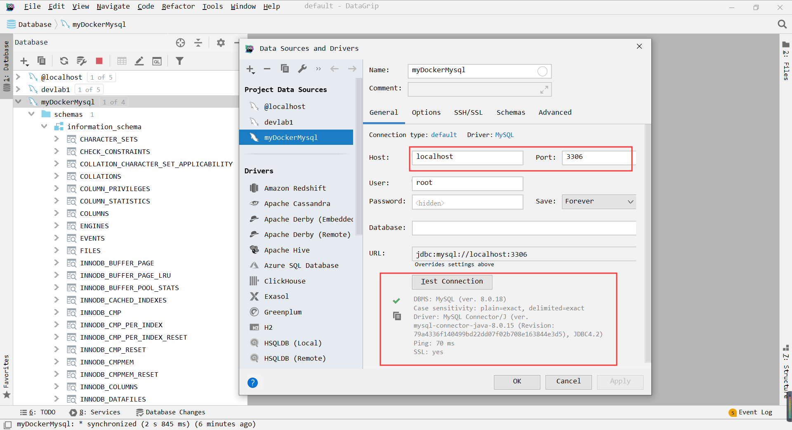Viewport: 792px width, 430px height.
Task: Select devlab1 in Project Data Sources
Action: click(x=296, y=122)
